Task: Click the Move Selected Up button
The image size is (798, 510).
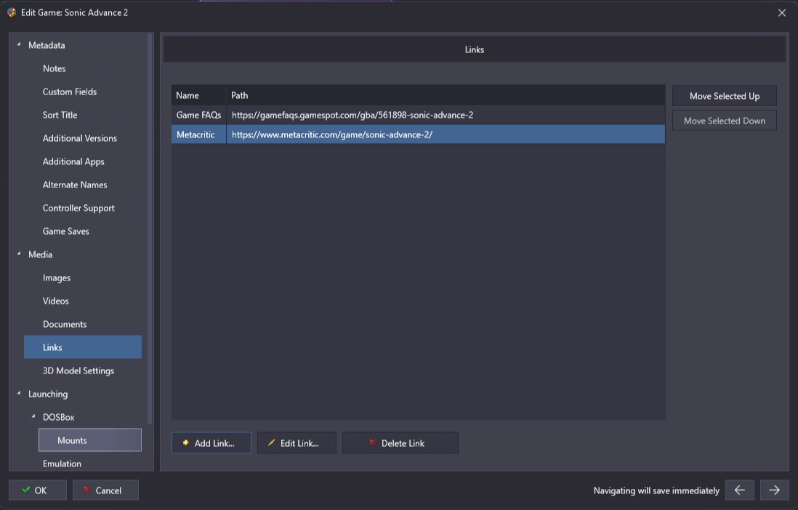Action: (x=724, y=96)
